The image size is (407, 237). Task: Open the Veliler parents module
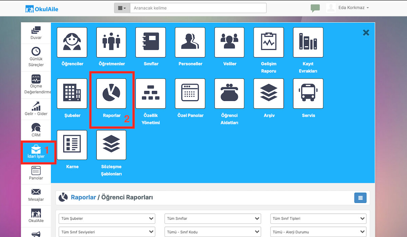coord(229,42)
